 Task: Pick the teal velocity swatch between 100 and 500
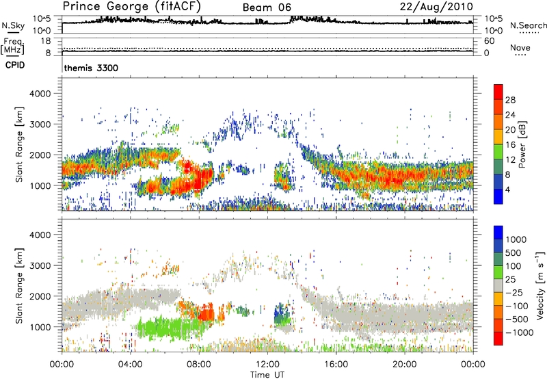click(x=498, y=259)
